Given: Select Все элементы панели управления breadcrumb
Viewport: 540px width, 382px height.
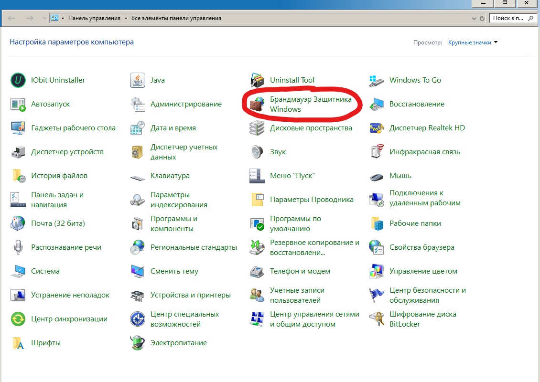Looking at the screenshot, I should pyautogui.click(x=176, y=18).
